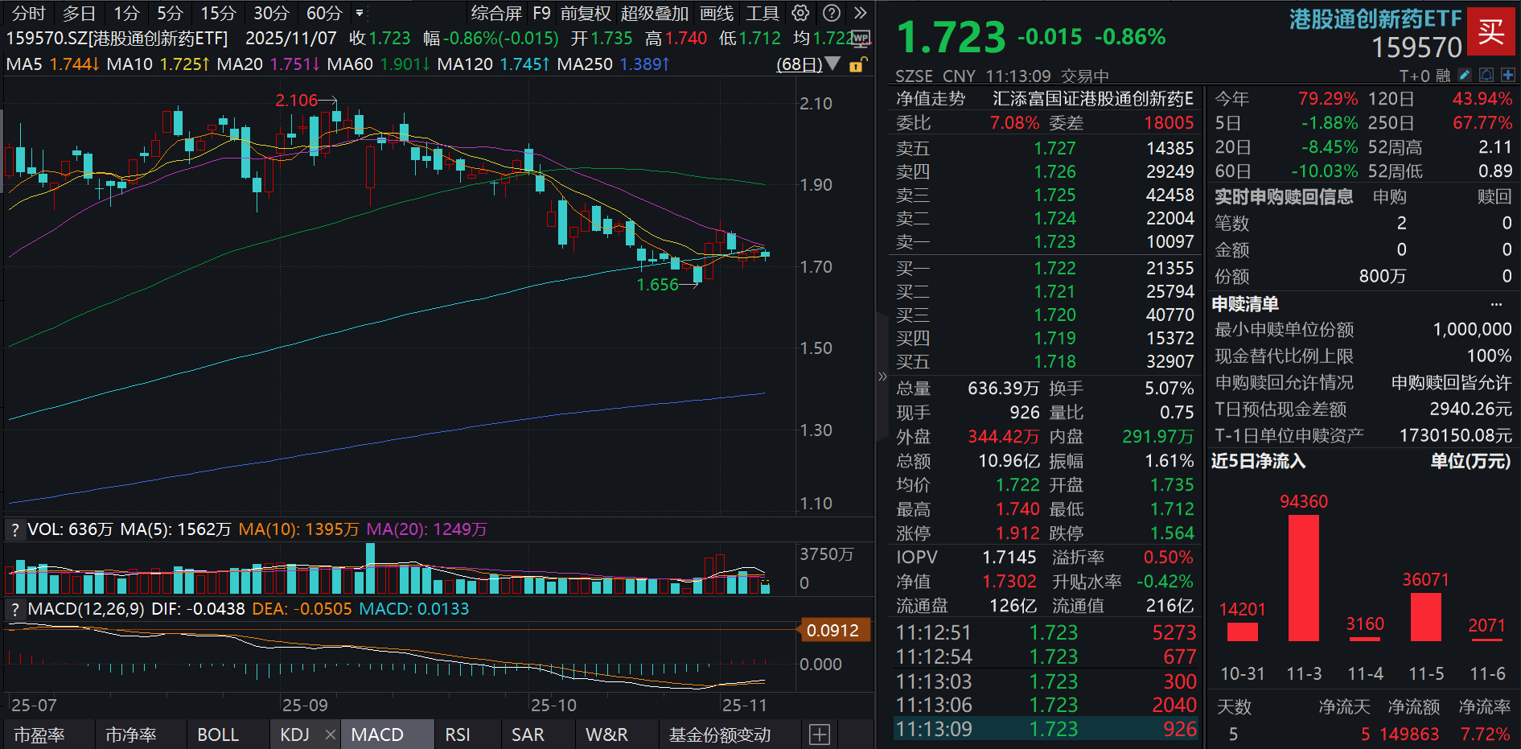Set a price alert via the bell icon
The width and height of the screenshot is (1521, 749).
coord(1486,75)
